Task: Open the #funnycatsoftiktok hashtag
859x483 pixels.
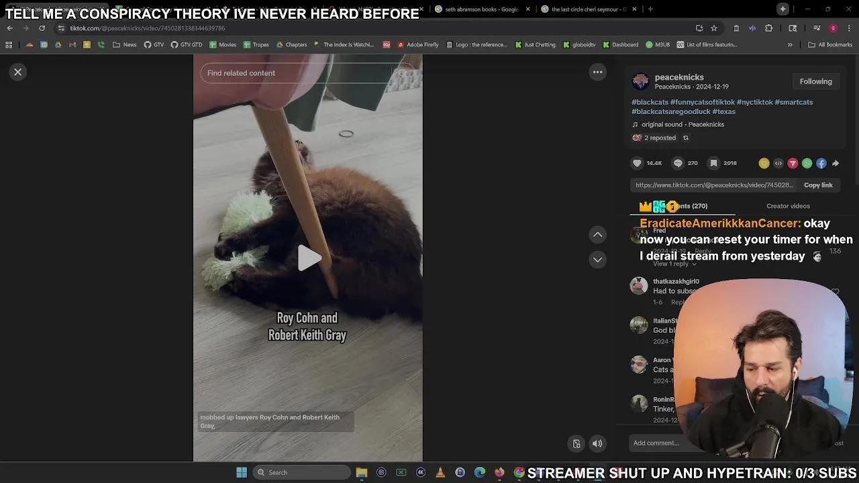Action: [x=702, y=102]
